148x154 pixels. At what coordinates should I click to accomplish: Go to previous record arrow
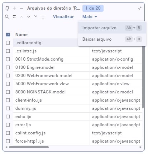22,17
